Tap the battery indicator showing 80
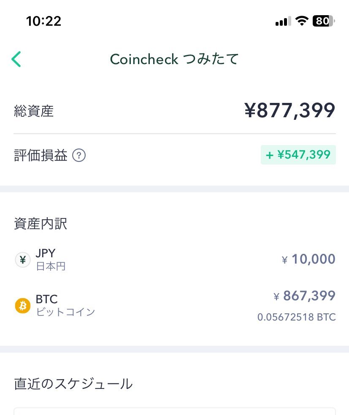 [324, 21]
